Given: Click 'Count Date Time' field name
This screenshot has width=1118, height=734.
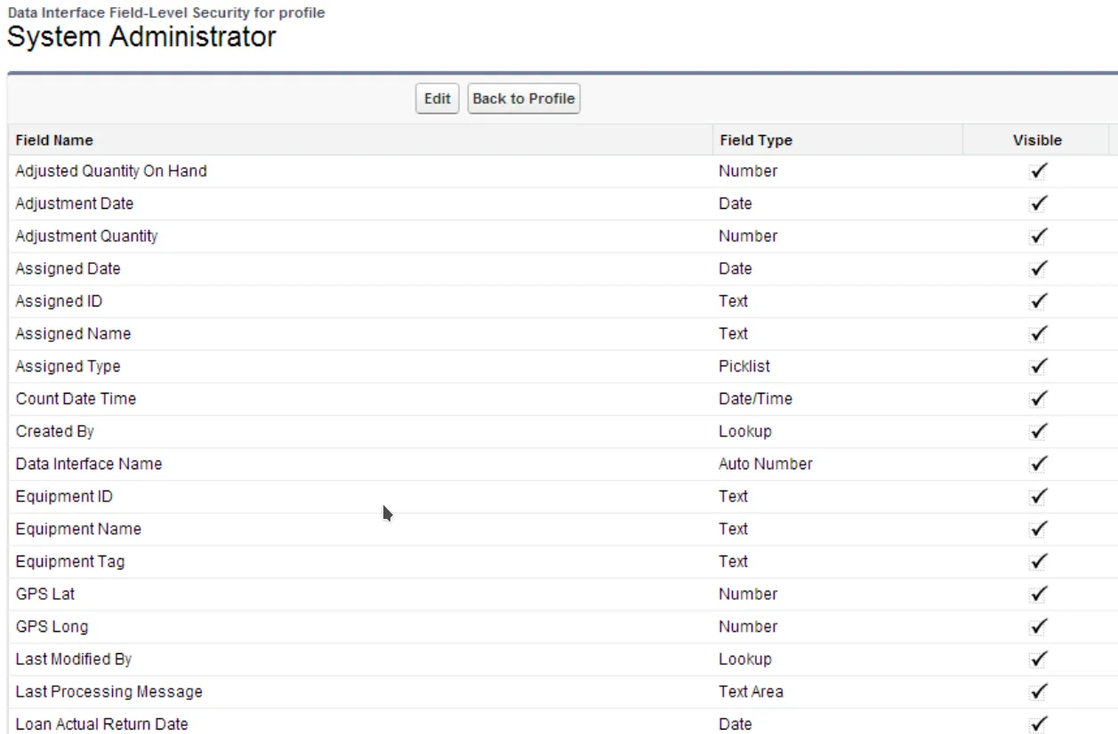Looking at the screenshot, I should pyautogui.click(x=76, y=399).
